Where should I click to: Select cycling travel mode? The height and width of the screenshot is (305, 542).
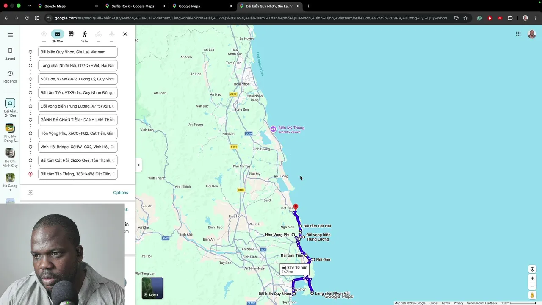[x=98, y=34]
